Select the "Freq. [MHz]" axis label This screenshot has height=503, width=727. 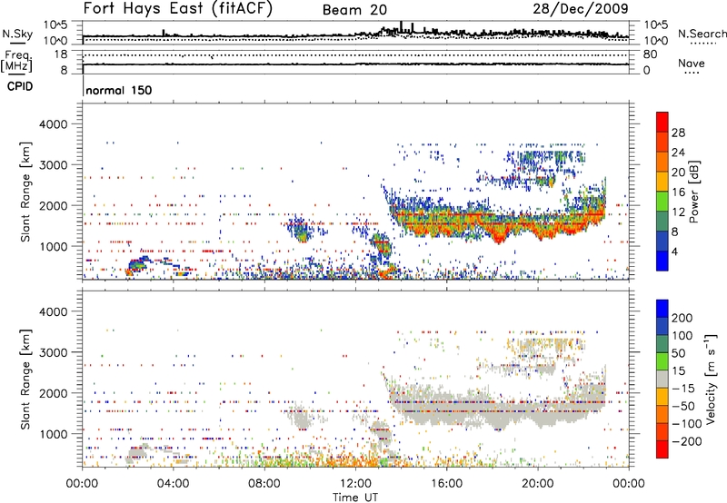point(17,62)
